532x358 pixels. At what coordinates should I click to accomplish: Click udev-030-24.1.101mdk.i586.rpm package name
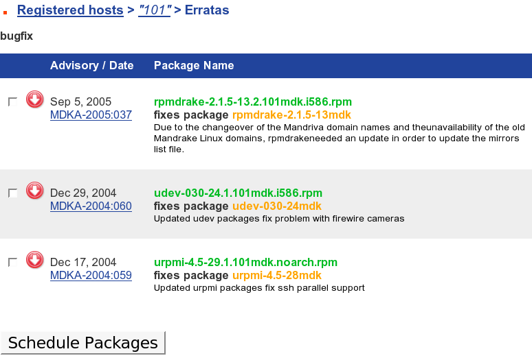point(238,193)
